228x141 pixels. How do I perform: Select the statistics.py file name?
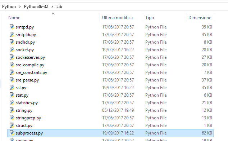click(x=27, y=103)
